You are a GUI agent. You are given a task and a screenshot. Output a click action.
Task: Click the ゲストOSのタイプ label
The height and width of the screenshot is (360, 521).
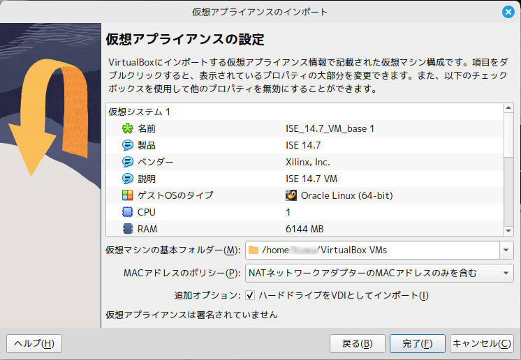(175, 195)
